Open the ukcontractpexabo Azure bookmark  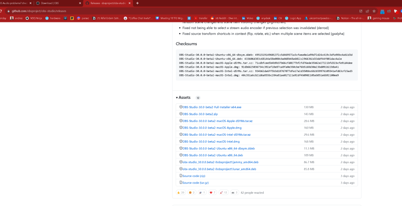pyautogui.click(x=319, y=18)
